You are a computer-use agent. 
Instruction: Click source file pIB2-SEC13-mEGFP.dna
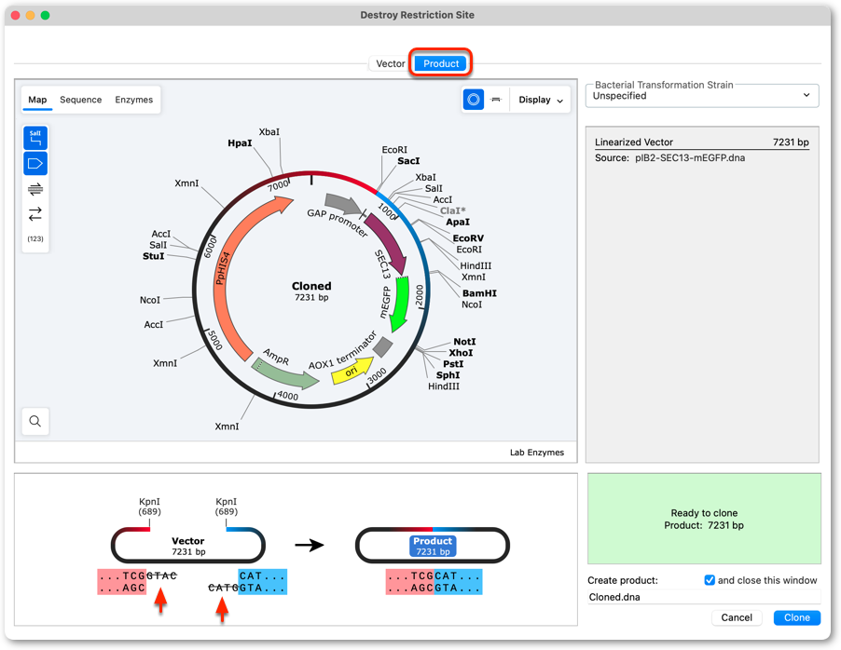point(690,158)
